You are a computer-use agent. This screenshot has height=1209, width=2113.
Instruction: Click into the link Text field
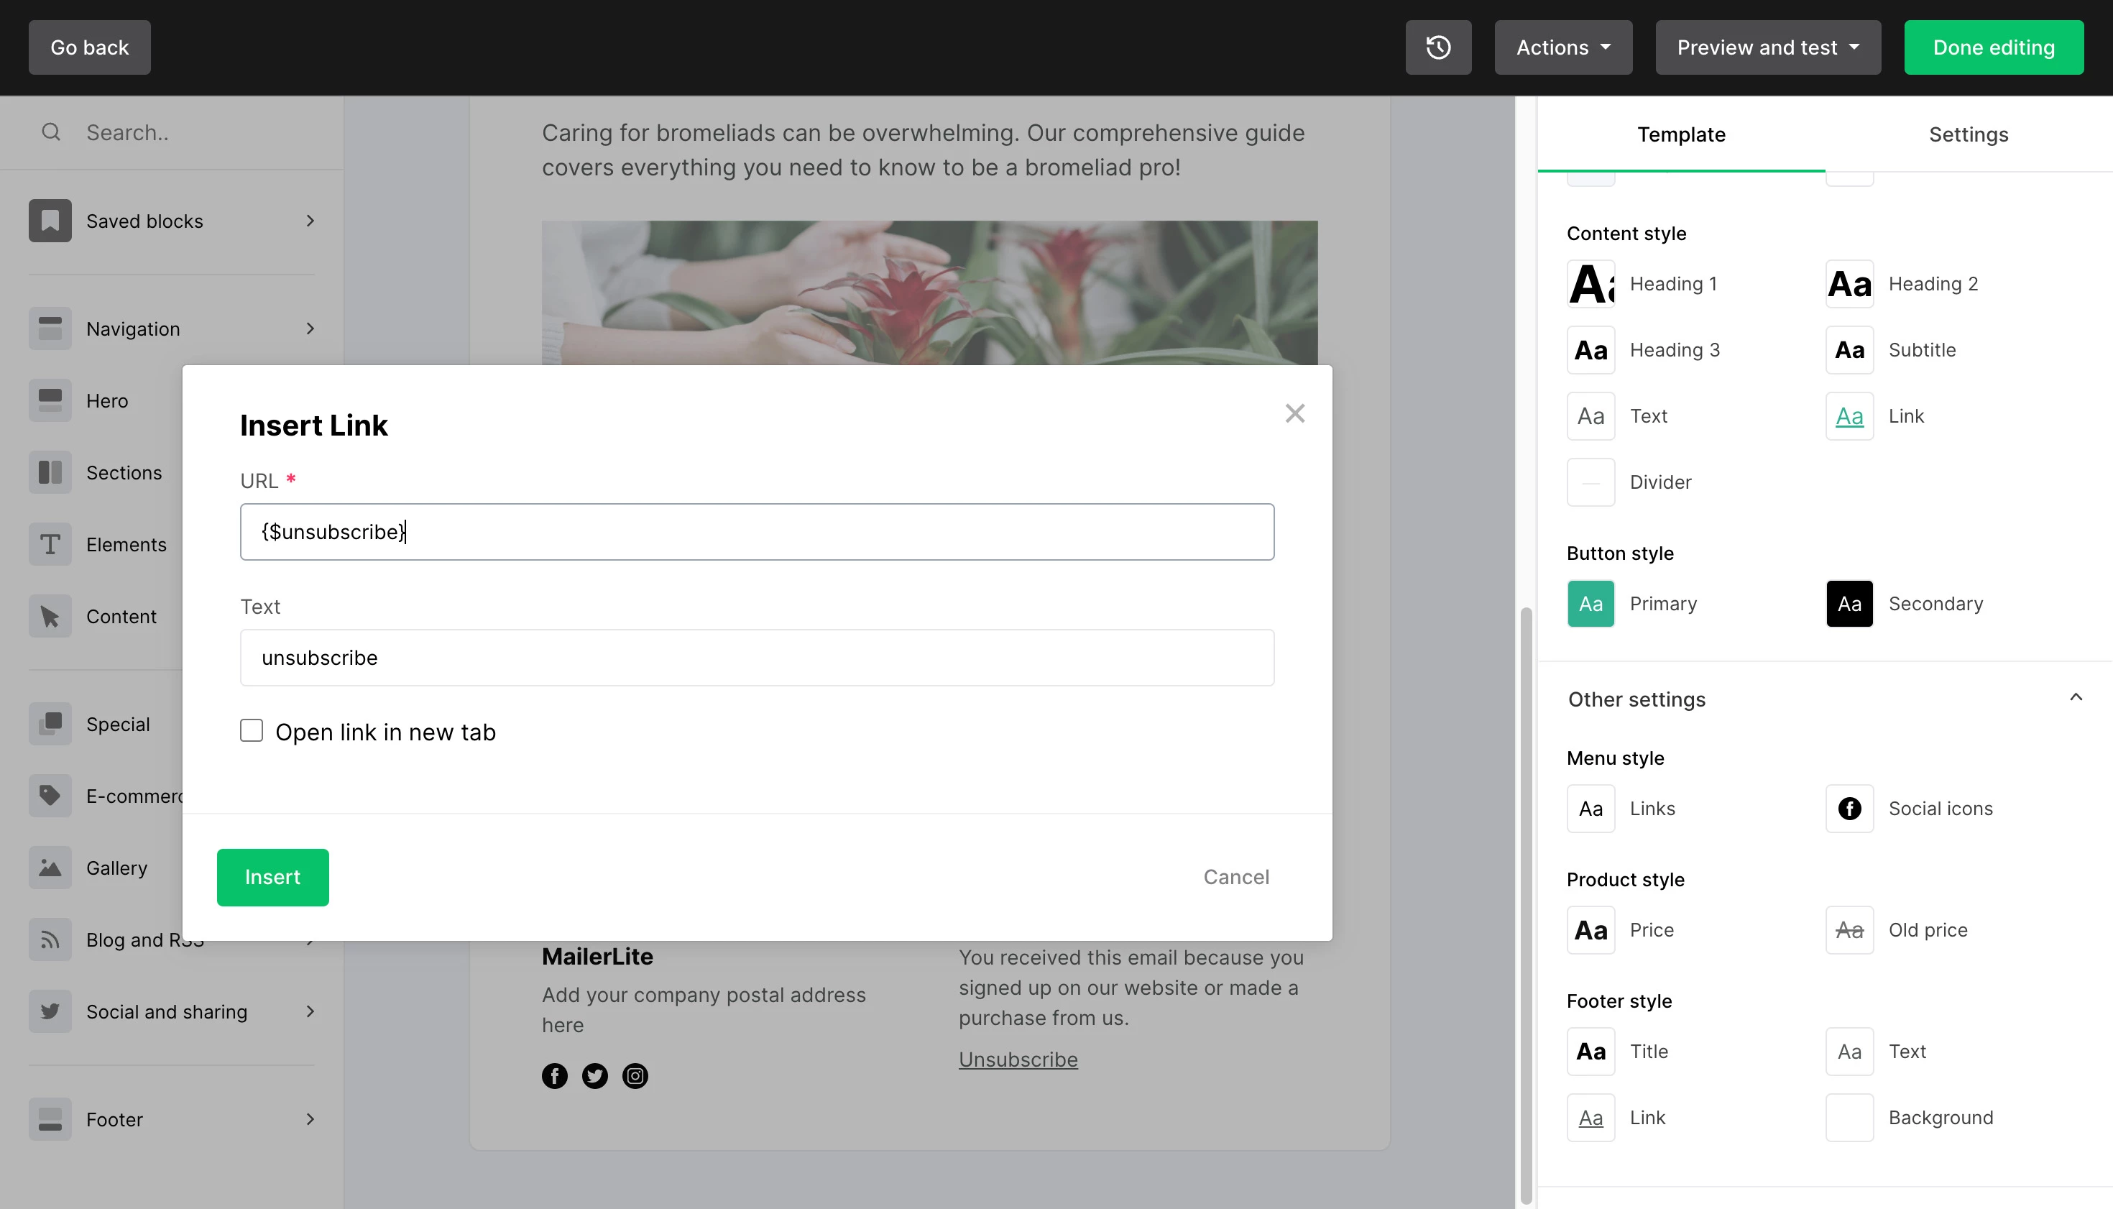coord(756,658)
